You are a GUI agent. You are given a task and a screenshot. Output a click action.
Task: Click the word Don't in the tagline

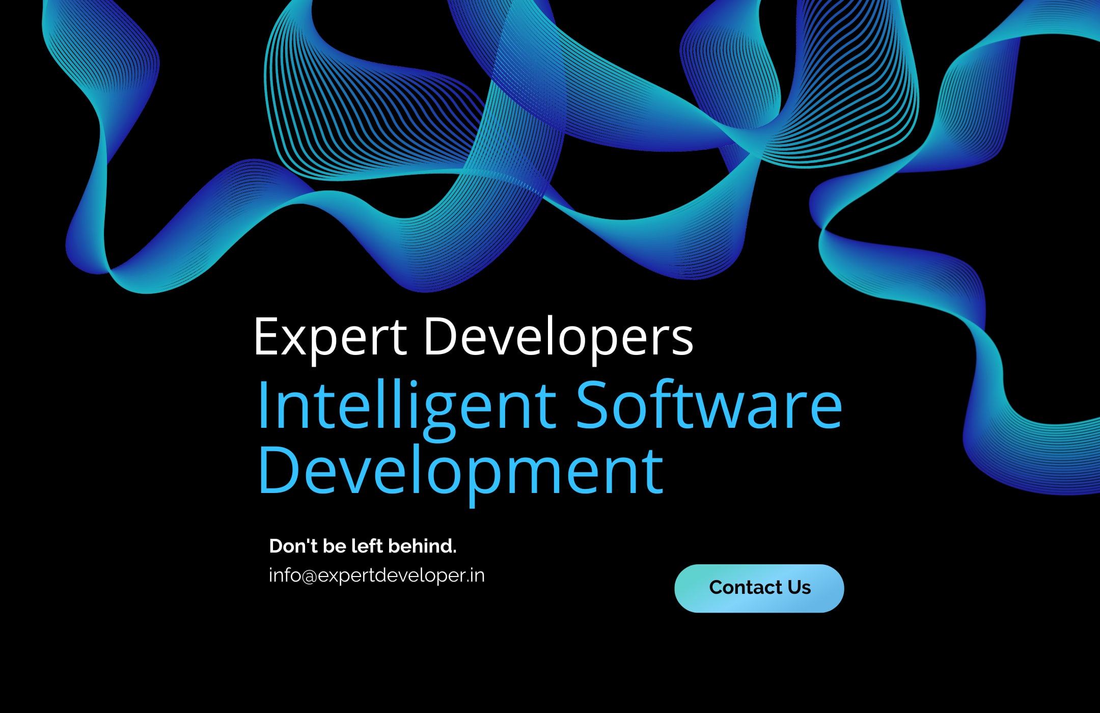pyautogui.click(x=293, y=546)
